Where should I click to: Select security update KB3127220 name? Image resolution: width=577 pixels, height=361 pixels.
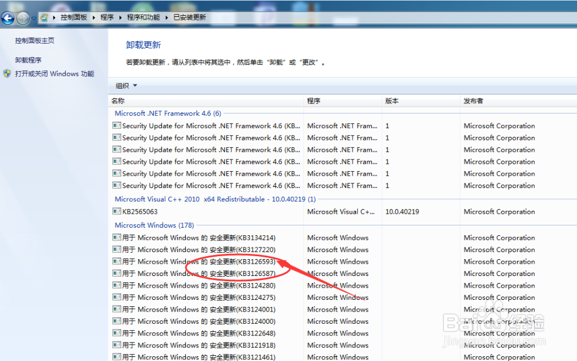199,250
